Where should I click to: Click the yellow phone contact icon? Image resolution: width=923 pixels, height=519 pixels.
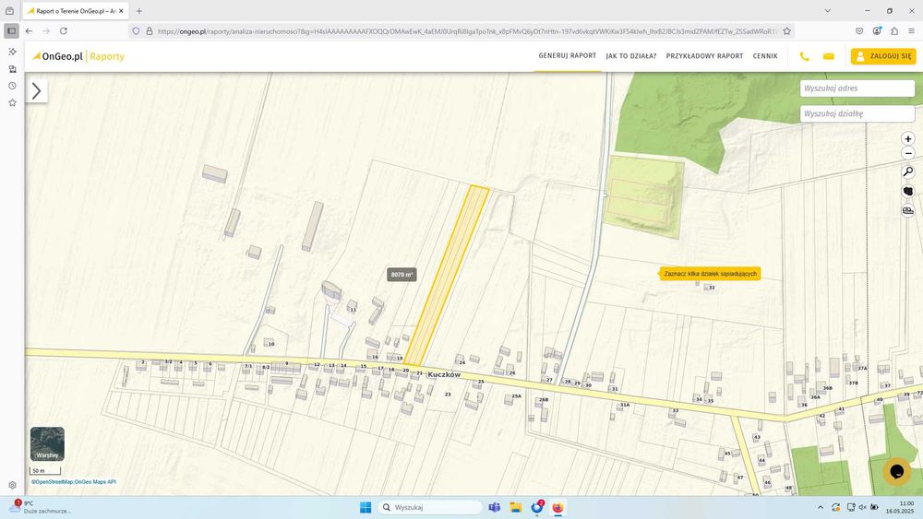click(x=804, y=56)
